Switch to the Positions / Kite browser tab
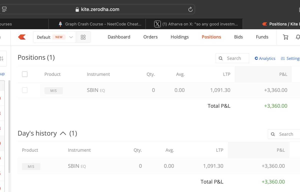Screen dimensions: 300x192 point(271,24)
